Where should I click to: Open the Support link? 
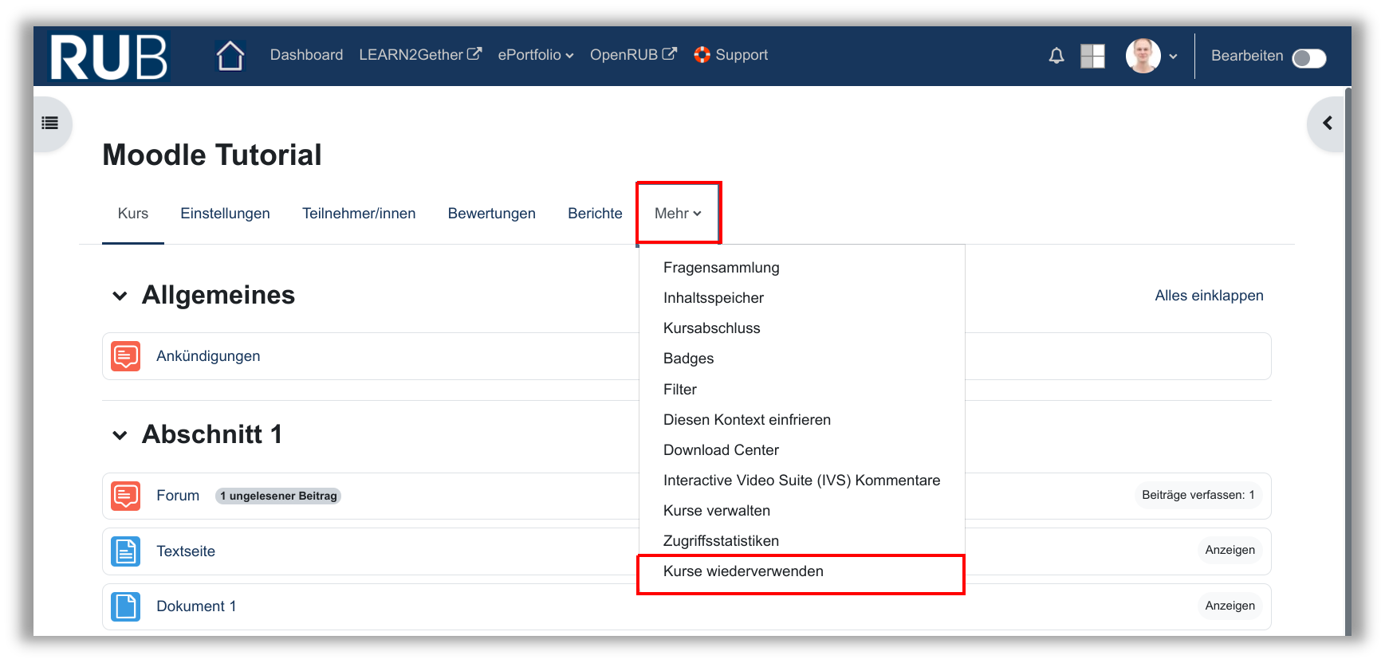(731, 55)
